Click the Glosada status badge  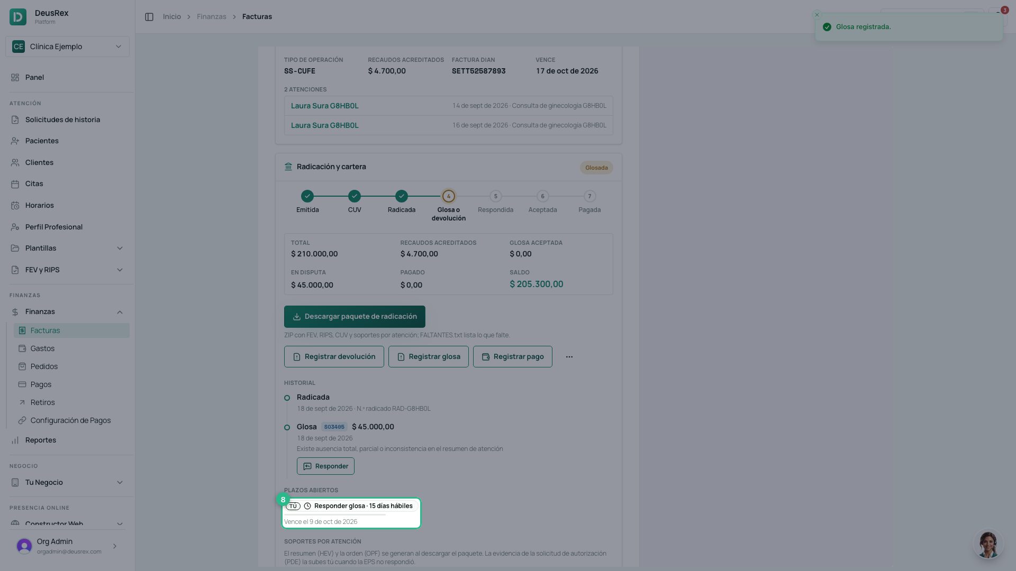(x=596, y=168)
